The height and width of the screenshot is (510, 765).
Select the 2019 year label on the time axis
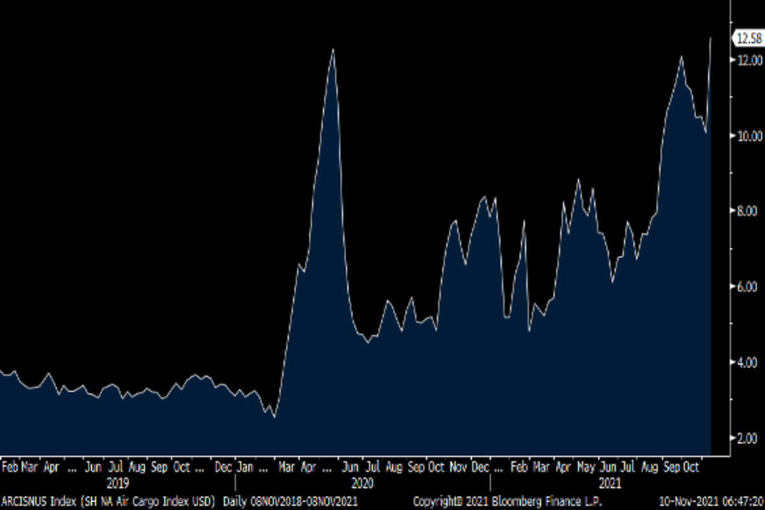click(118, 483)
